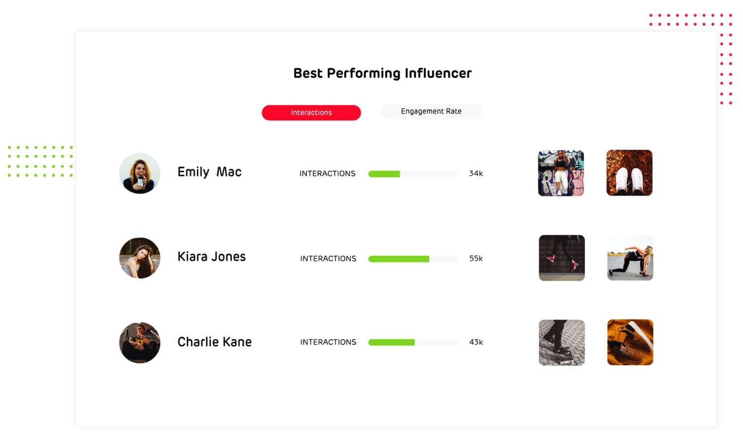
Task: Click Kiara Jones's interactions progress bar
Action: tap(412, 259)
